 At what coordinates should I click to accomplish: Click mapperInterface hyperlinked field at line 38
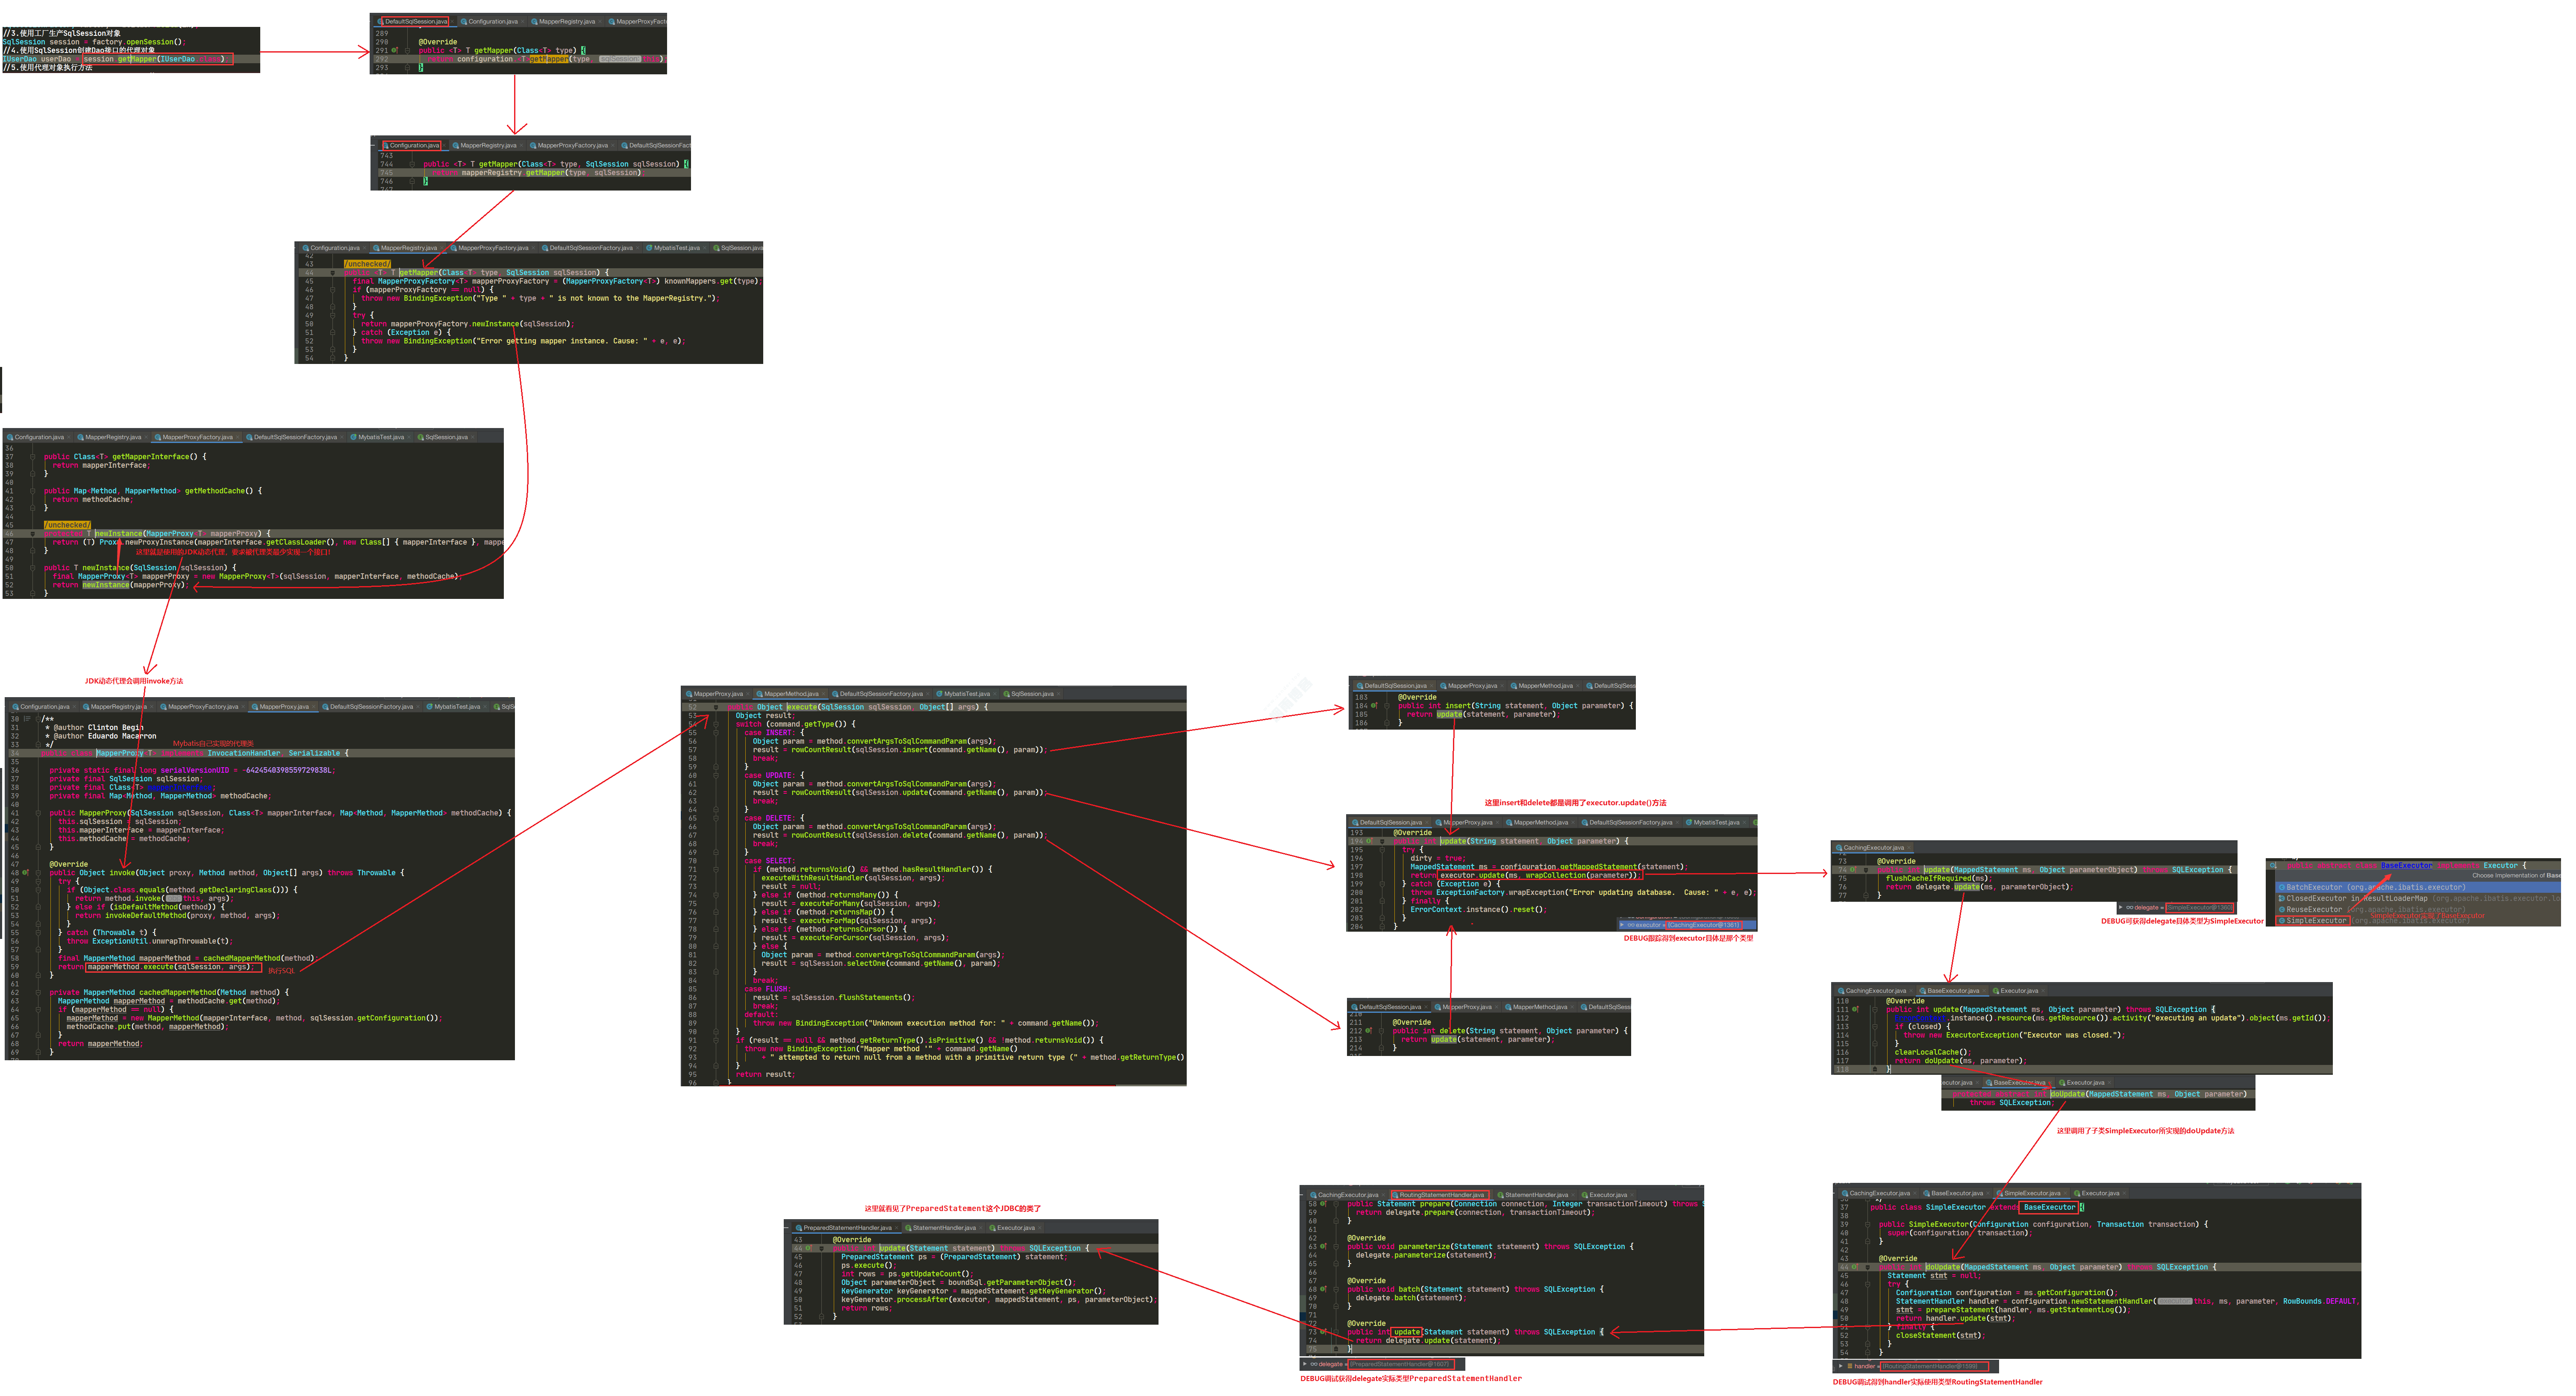180,787
